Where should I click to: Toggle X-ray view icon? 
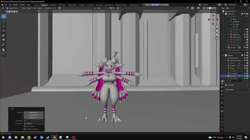(204, 8)
